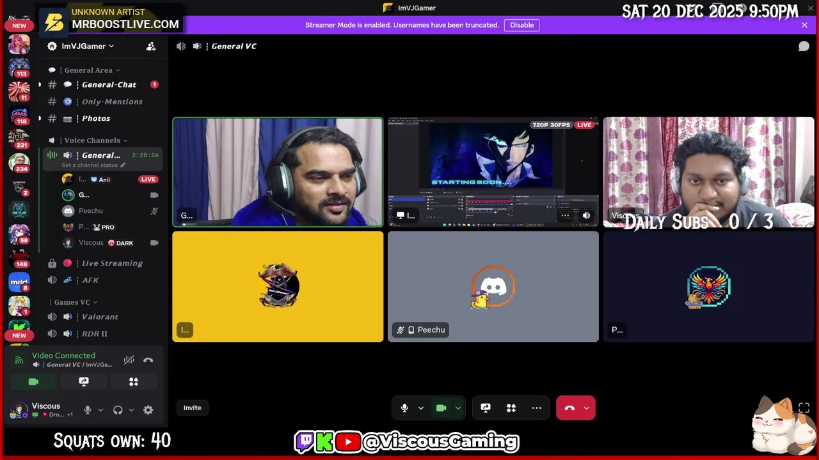Screen dimensions: 819x460
Task: Open activities launcher in bottom call controls
Action: click(511, 408)
